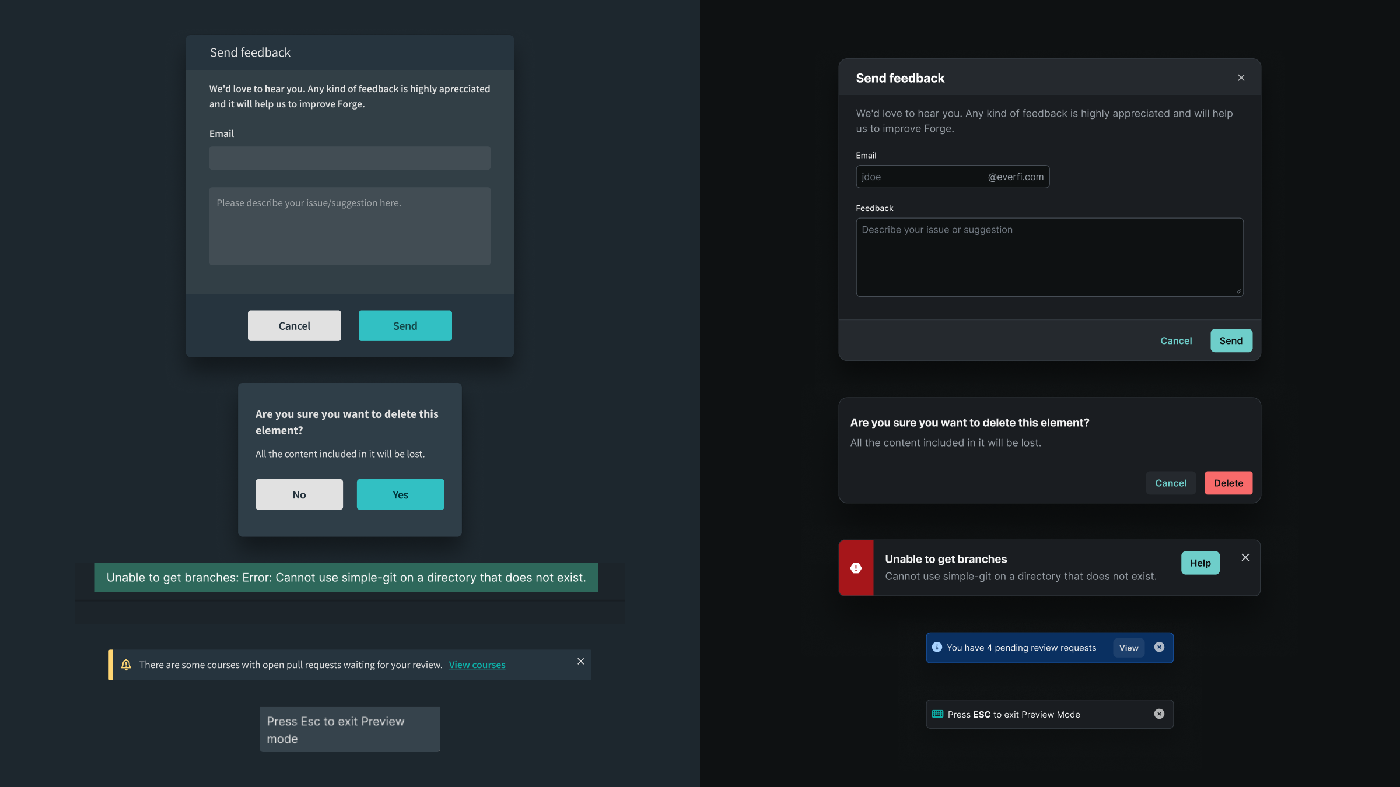Dismiss the Press ESC Preview Mode toast
This screenshot has height=787, width=1400.
pyautogui.click(x=1159, y=714)
